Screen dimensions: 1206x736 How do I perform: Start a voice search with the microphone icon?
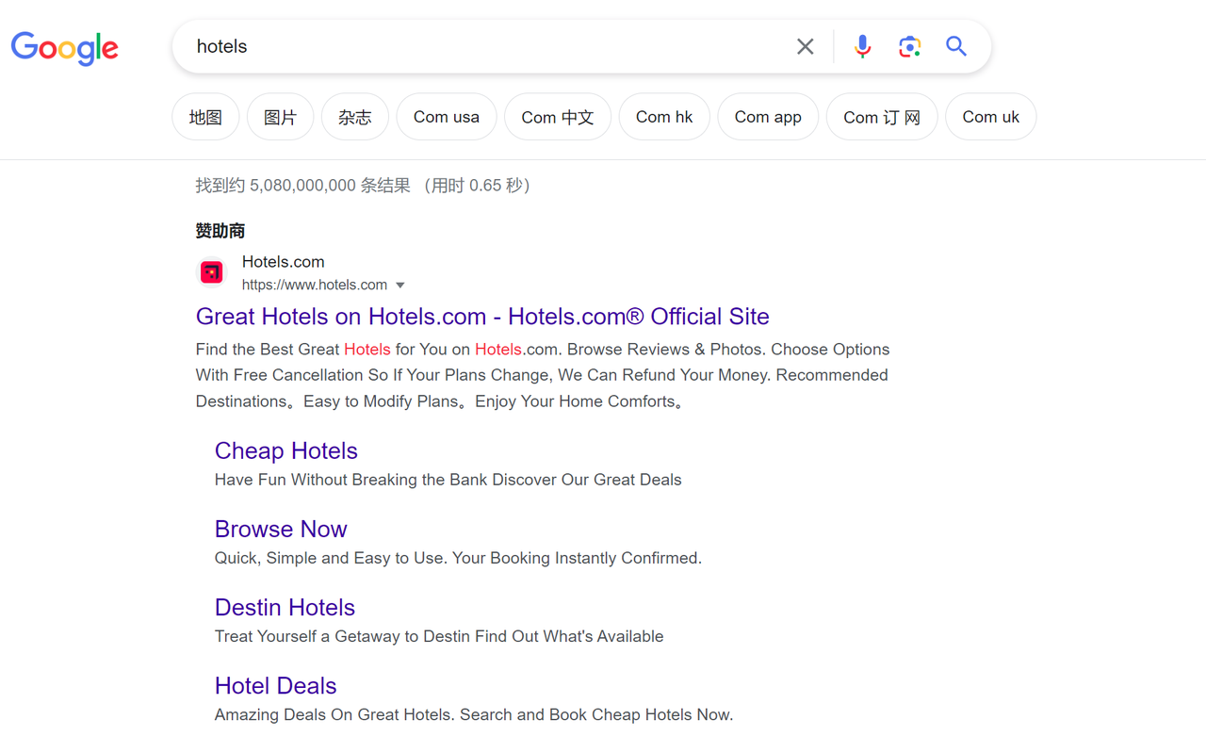click(x=862, y=45)
